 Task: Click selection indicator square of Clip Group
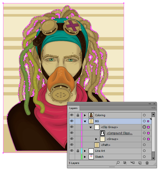point(148,127)
